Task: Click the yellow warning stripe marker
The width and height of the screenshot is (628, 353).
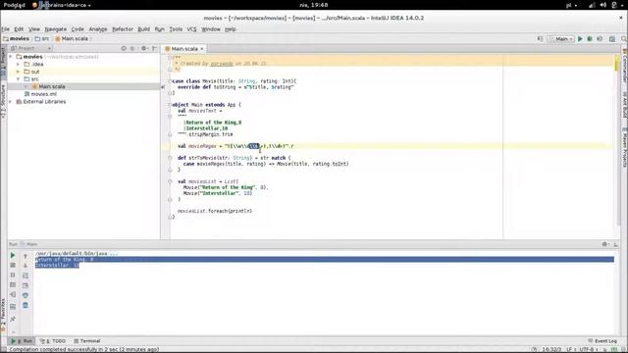Action: coord(617,67)
